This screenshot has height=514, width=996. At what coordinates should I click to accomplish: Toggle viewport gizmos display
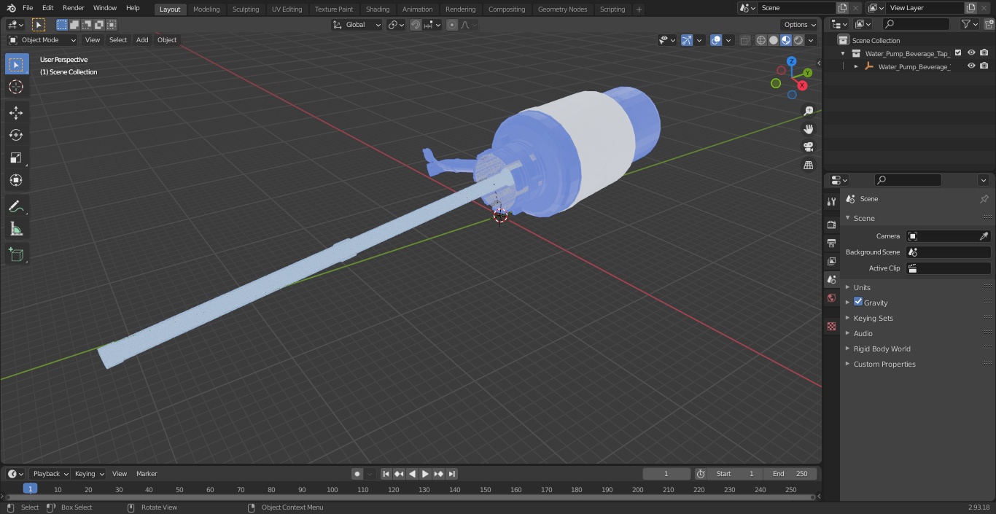click(687, 40)
